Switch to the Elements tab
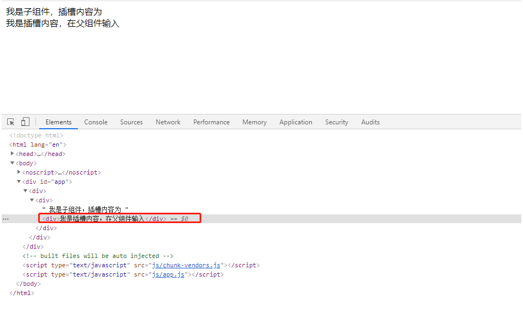The height and width of the screenshot is (312, 523). click(58, 122)
